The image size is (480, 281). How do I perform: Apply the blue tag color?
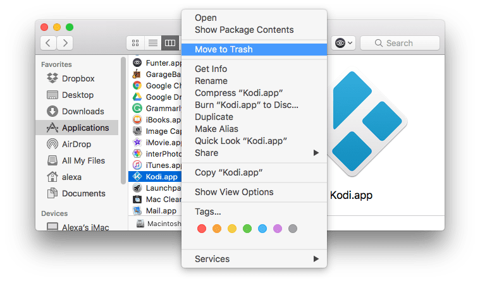click(x=262, y=229)
